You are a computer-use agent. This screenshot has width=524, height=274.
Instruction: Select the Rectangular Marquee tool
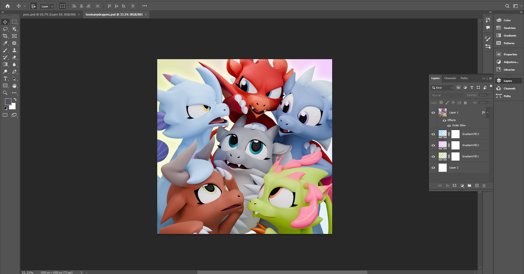14,22
